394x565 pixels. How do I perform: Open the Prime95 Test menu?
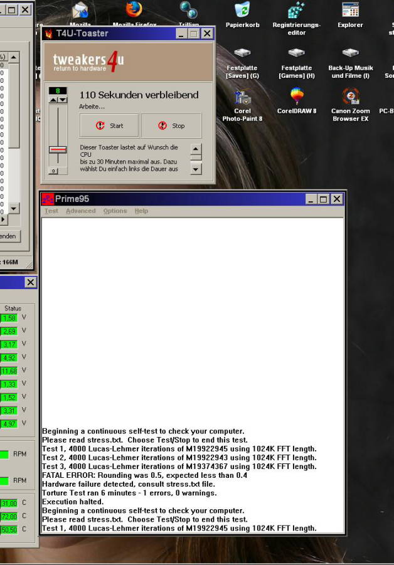(51, 211)
